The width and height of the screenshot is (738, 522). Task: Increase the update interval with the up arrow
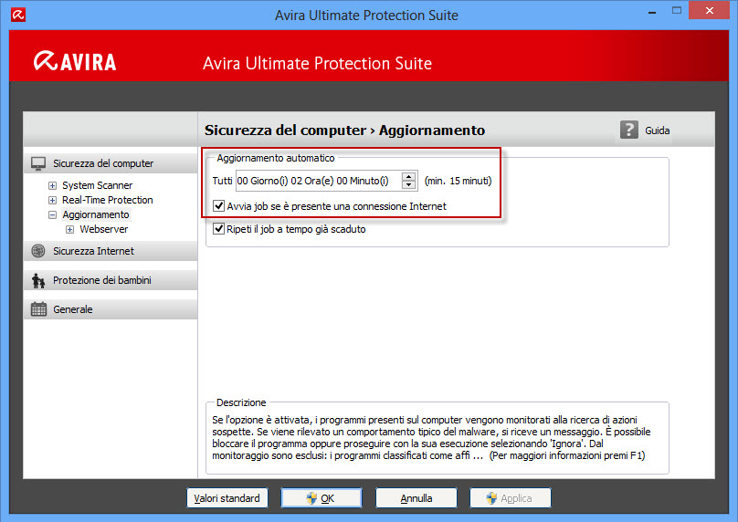[408, 176]
